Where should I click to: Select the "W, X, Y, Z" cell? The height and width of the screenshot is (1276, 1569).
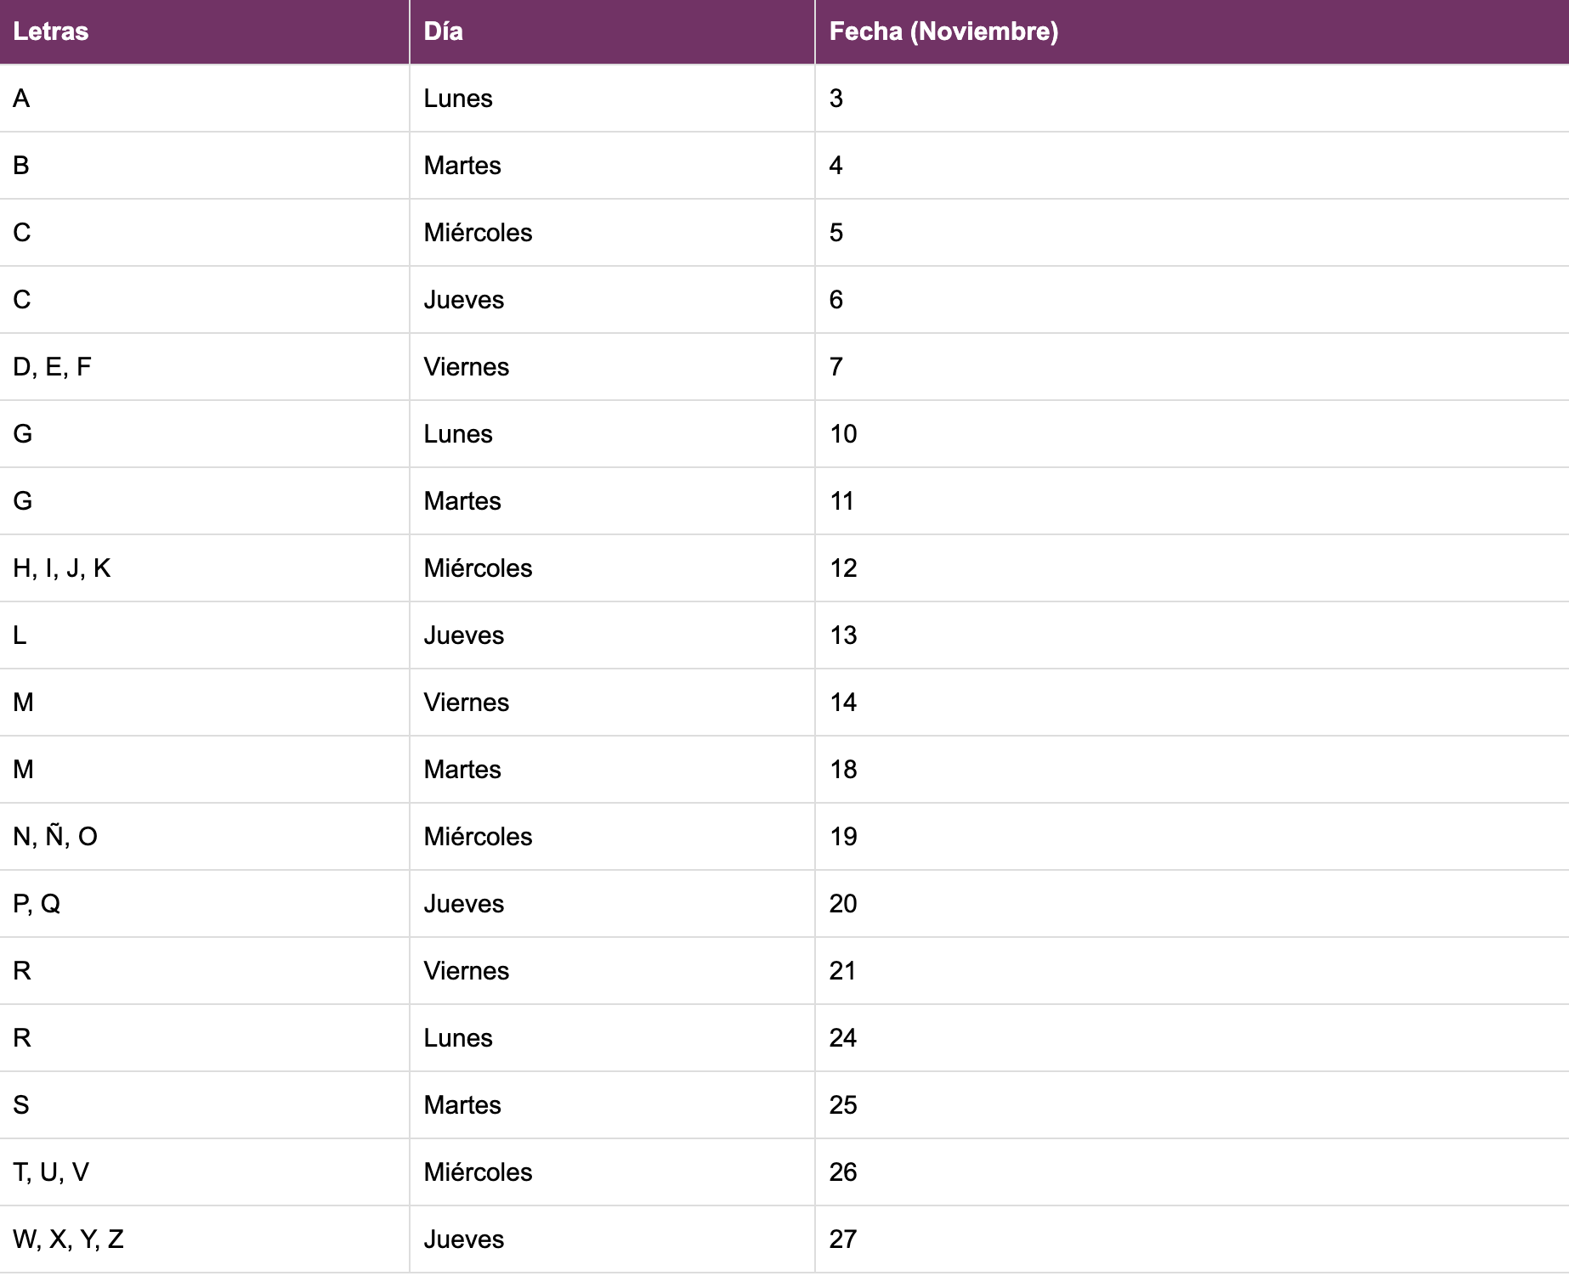(x=68, y=1239)
